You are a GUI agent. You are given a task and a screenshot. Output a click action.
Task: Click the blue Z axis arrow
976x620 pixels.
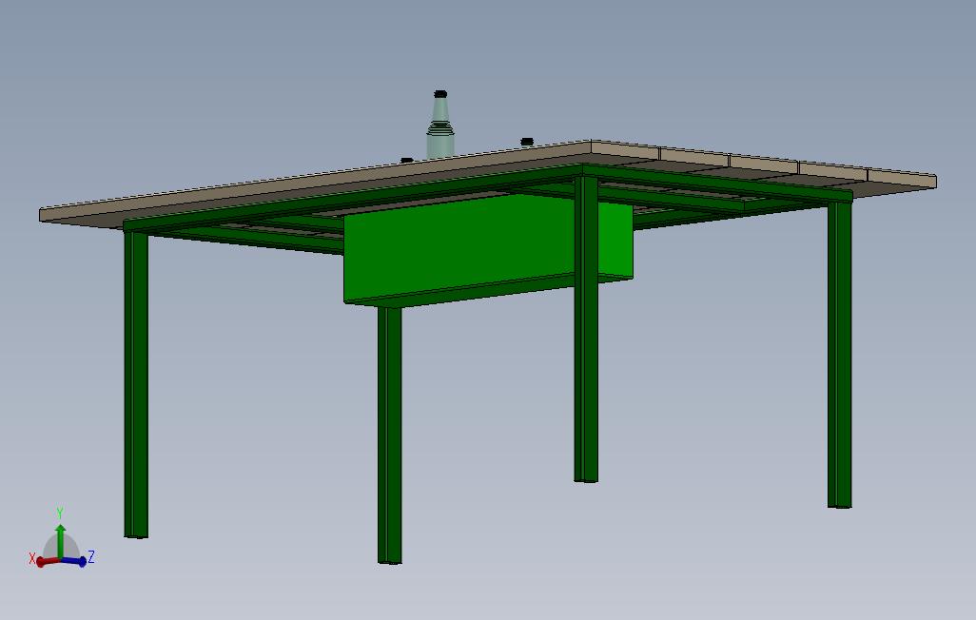74,560
